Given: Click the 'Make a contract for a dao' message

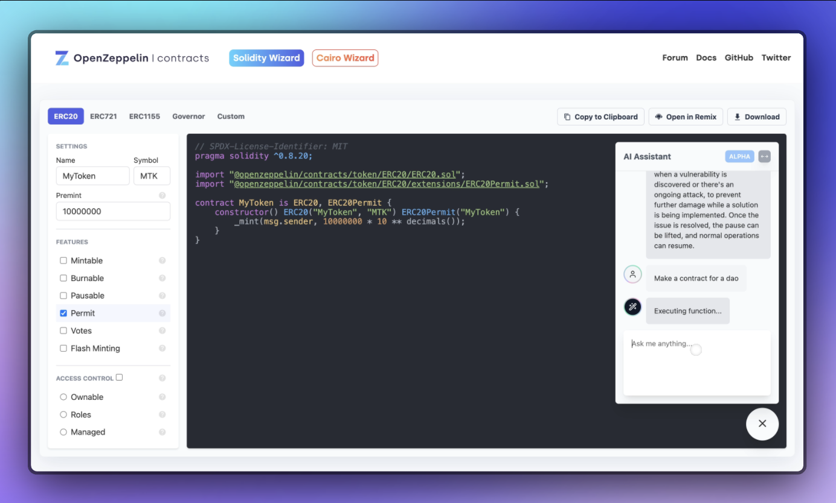Looking at the screenshot, I should (696, 279).
